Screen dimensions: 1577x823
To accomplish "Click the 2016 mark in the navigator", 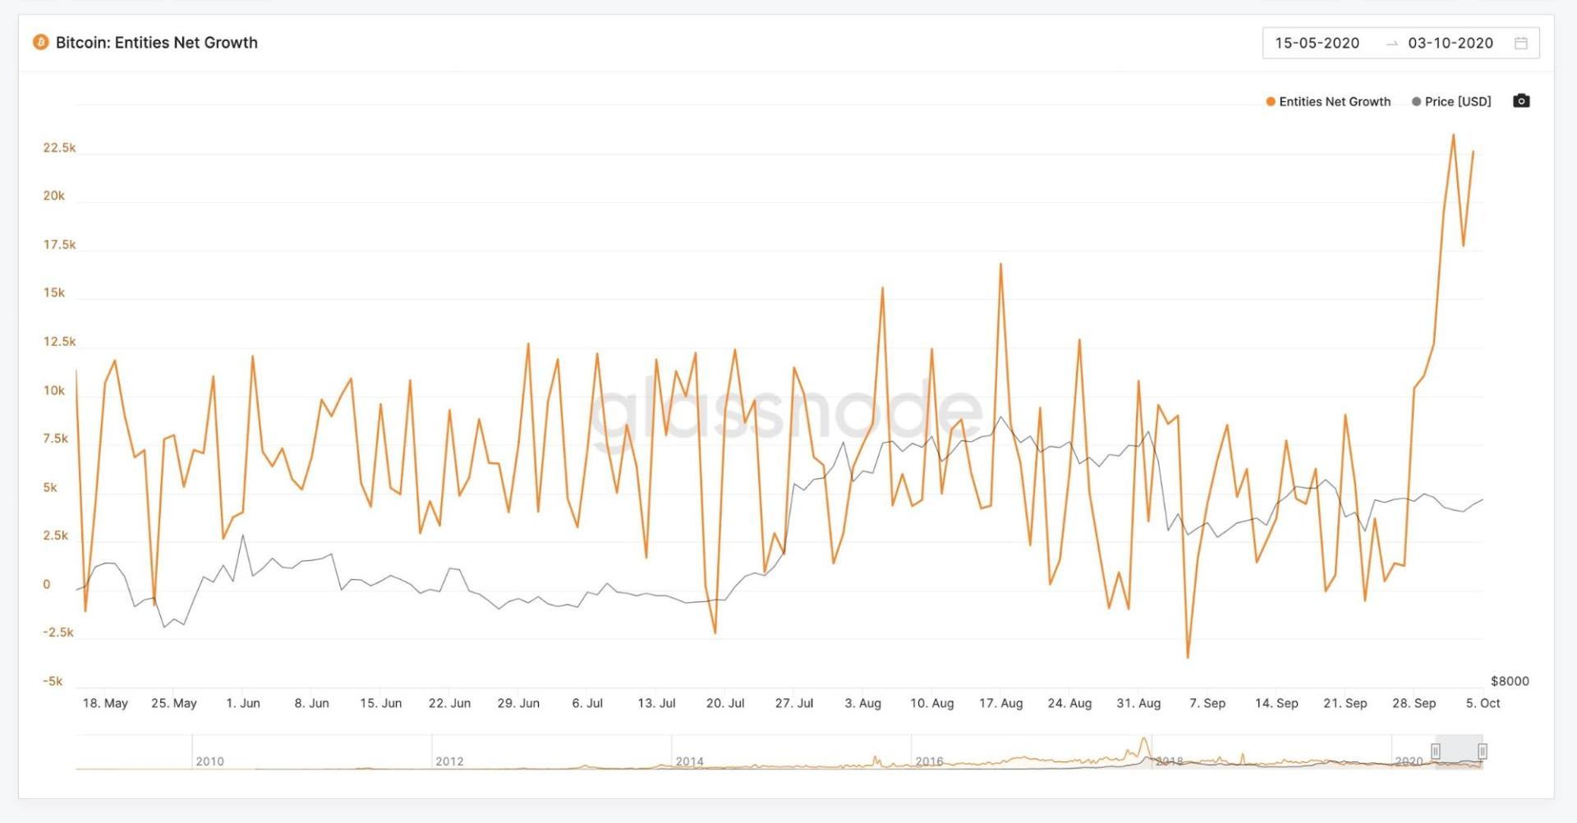I will pos(929,761).
